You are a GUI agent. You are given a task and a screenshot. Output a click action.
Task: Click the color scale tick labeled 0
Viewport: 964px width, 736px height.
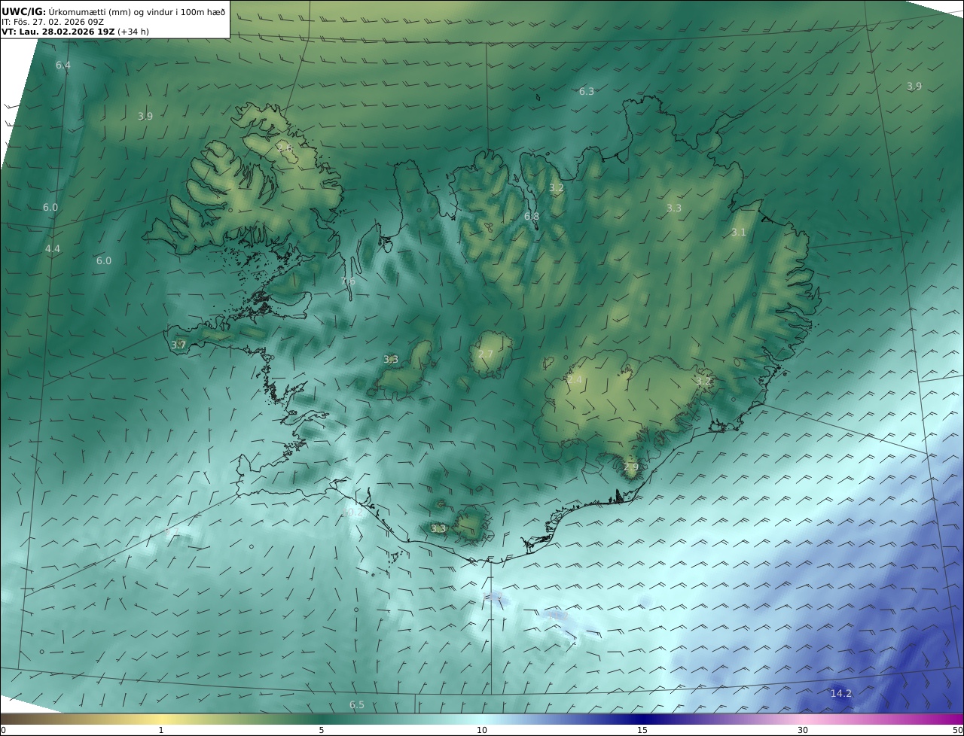pos(3,730)
